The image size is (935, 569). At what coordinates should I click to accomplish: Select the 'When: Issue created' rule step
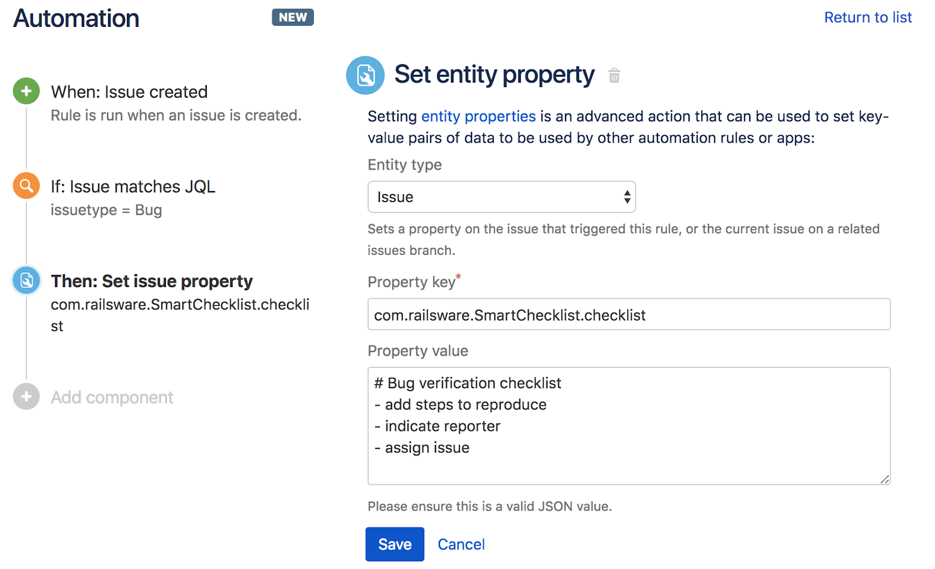coord(129,92)
